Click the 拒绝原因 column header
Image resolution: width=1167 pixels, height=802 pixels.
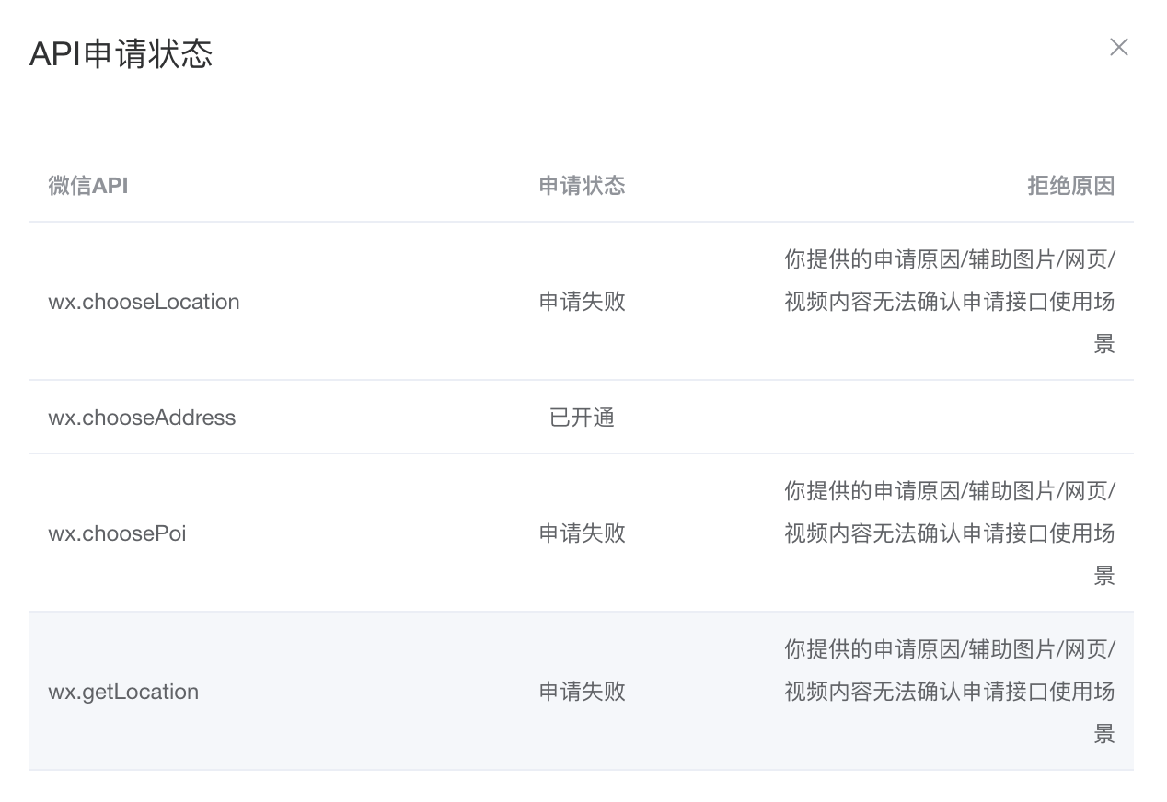(x=1071, y=186)
